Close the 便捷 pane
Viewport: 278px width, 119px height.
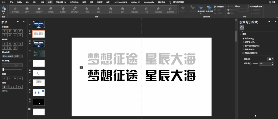click(x=24, y=22)
